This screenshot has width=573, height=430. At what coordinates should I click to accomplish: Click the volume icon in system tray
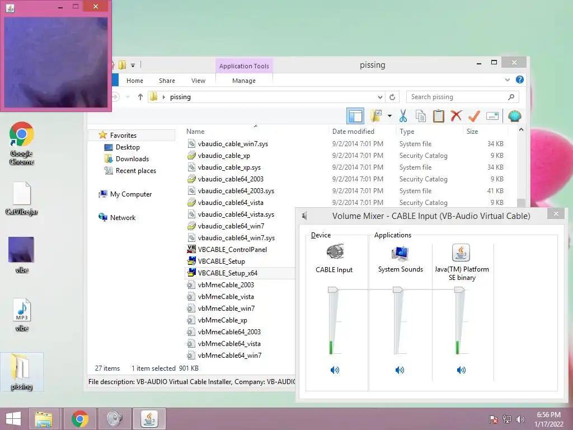click(x=520, y=419)
